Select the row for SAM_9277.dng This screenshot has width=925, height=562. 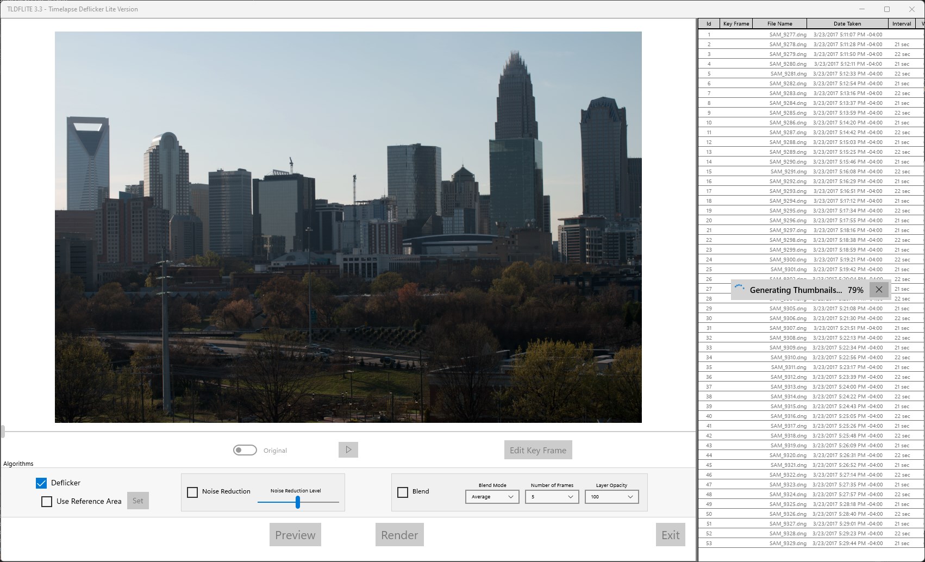tap(811, 34)
